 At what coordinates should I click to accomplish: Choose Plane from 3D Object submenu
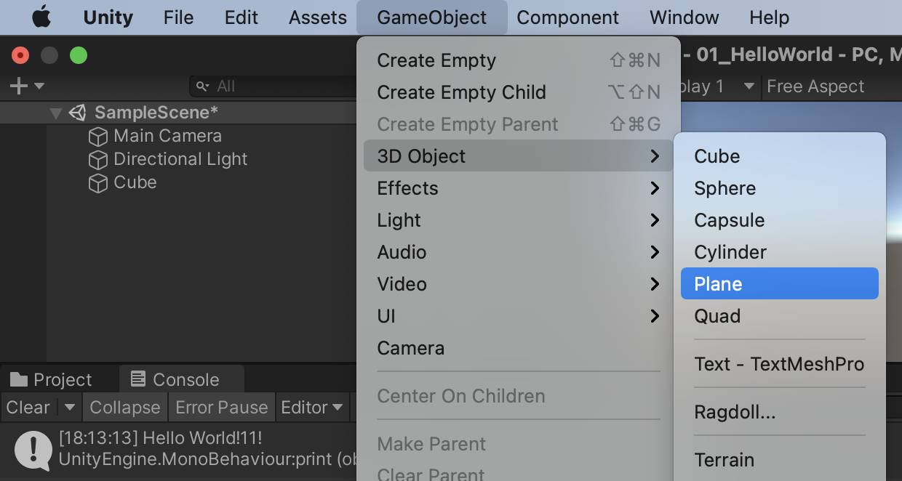coord(779,283)
